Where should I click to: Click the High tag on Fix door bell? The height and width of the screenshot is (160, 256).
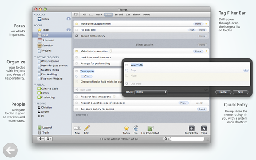pos(192,30)
